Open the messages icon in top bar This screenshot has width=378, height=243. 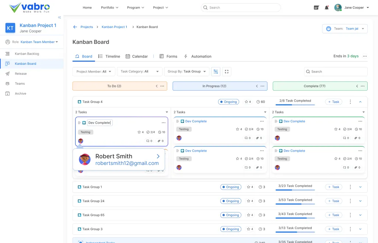pyautogui.click(x=316, y=7)
